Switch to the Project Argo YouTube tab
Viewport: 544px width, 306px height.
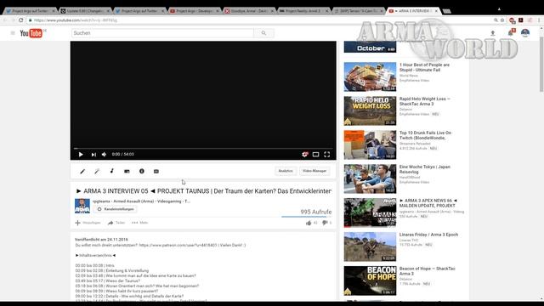pos(194,11)
